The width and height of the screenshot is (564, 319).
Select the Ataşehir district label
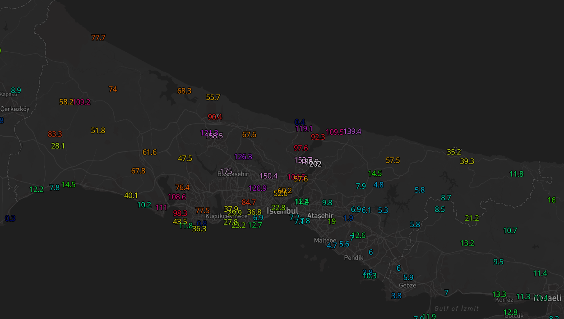(x=320, y=216)
